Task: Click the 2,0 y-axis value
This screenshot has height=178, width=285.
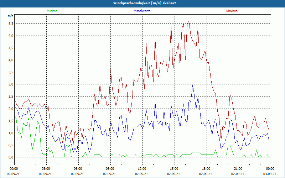Action: [11, 109]
